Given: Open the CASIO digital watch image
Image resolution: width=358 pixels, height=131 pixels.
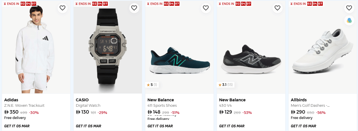Looking at the screenshot, I should click(107, 49).
